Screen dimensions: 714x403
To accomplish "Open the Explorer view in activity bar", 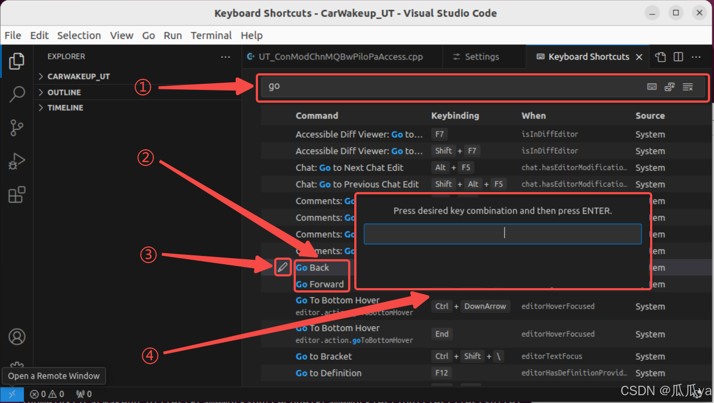I will pyautogui.click(x=17, y=61).
